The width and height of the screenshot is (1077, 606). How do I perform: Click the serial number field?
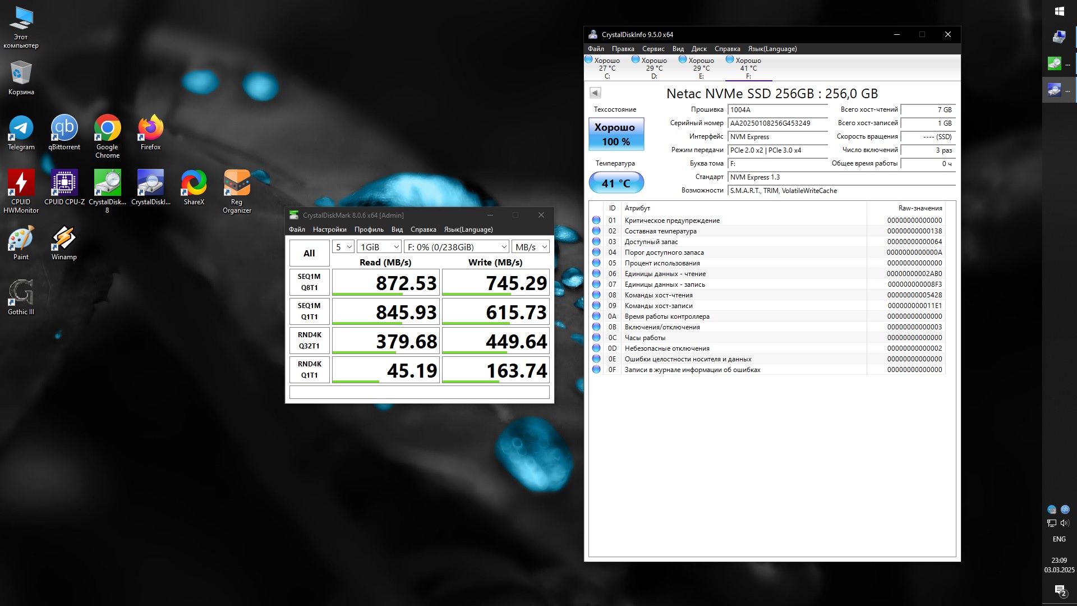click(x=777, y=123)
